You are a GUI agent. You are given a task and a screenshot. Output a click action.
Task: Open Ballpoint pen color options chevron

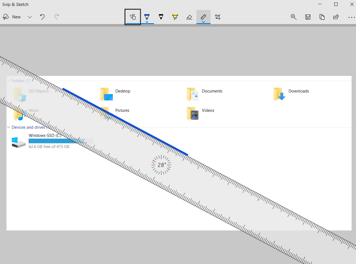click(147, 22)
